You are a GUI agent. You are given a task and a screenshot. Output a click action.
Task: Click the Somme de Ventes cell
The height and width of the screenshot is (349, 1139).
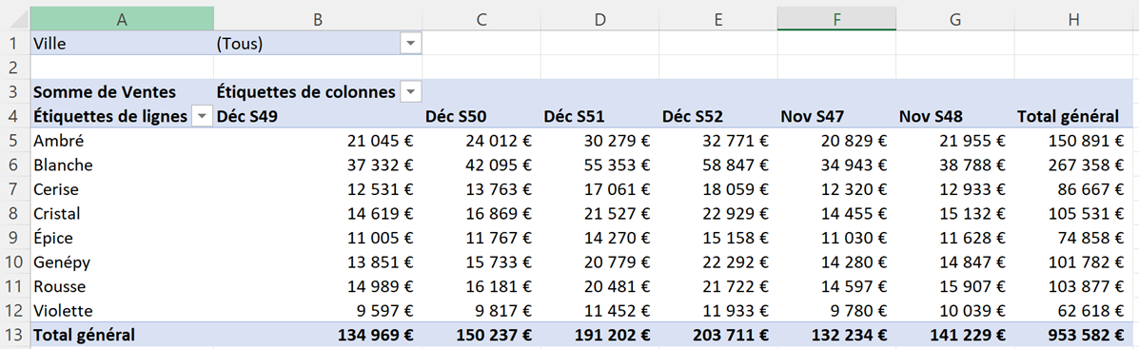coord(122,92)
